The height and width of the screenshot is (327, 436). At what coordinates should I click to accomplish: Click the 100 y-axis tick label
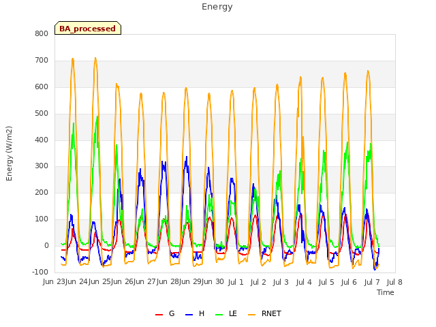42,219
